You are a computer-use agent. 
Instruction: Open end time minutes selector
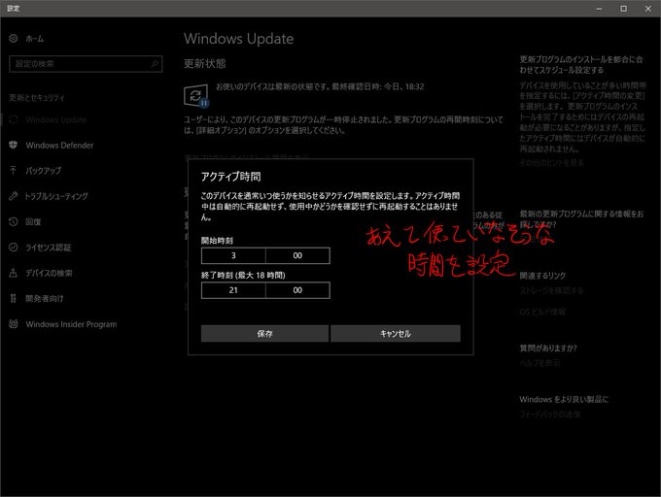point(297,290)
